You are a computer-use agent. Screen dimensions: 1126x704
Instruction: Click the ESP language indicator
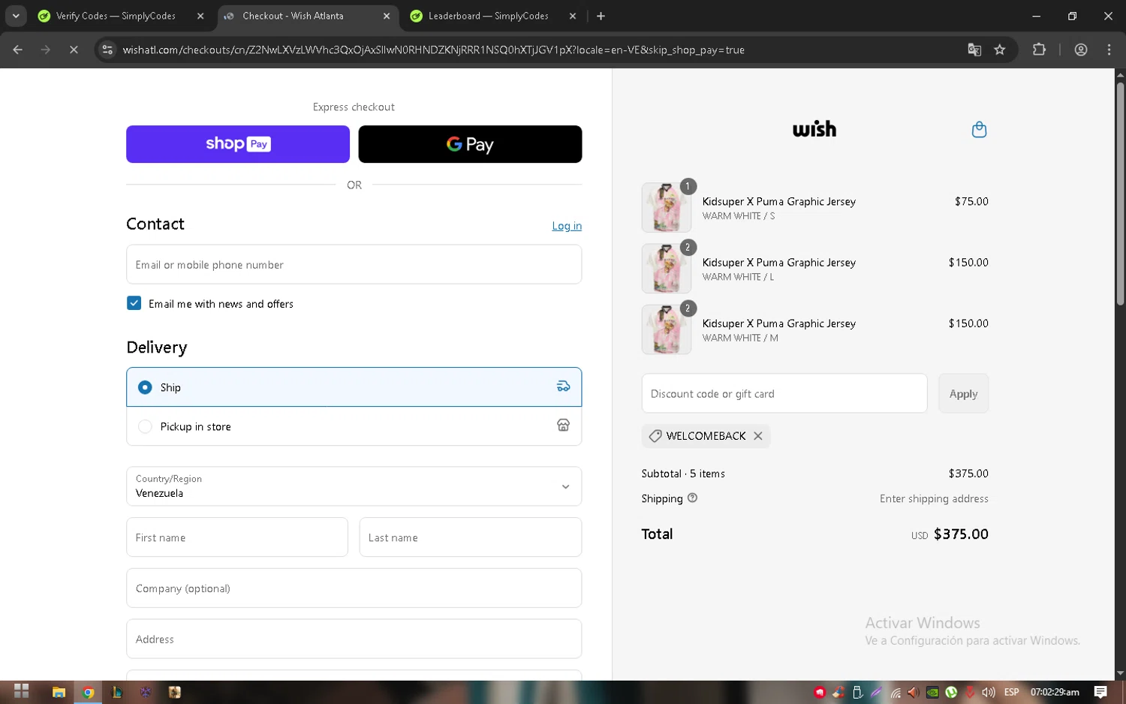(x=1012, y=692)
